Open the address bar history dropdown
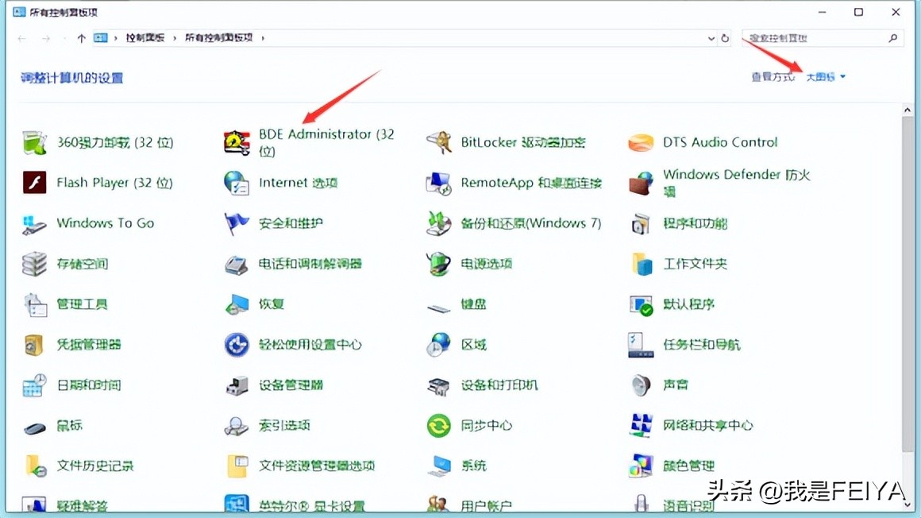The height and width of the screenshot is (518, 921). coord(711,37)
